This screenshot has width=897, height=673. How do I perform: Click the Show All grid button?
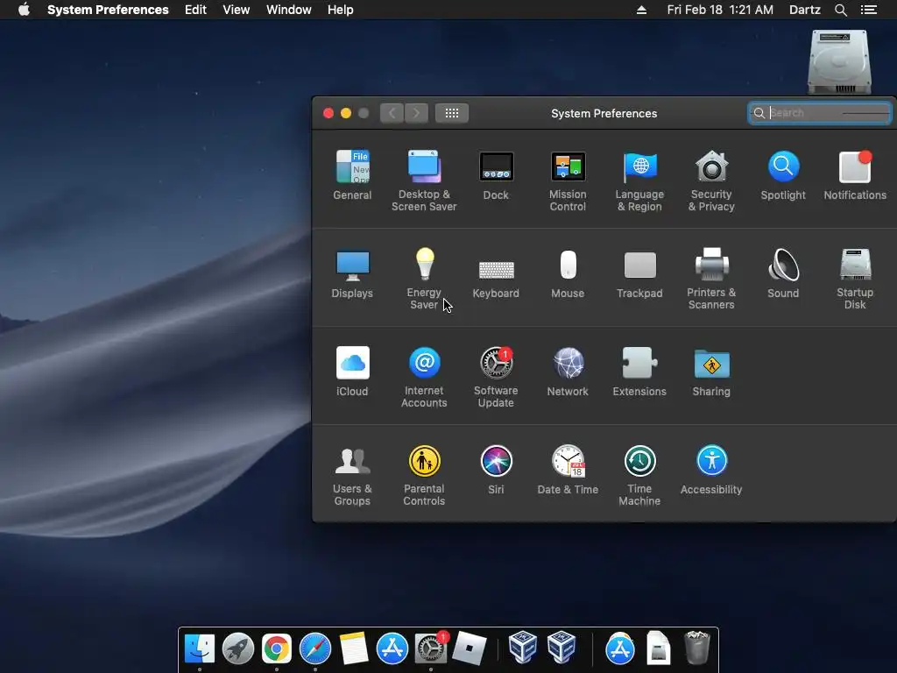[452, 113]
